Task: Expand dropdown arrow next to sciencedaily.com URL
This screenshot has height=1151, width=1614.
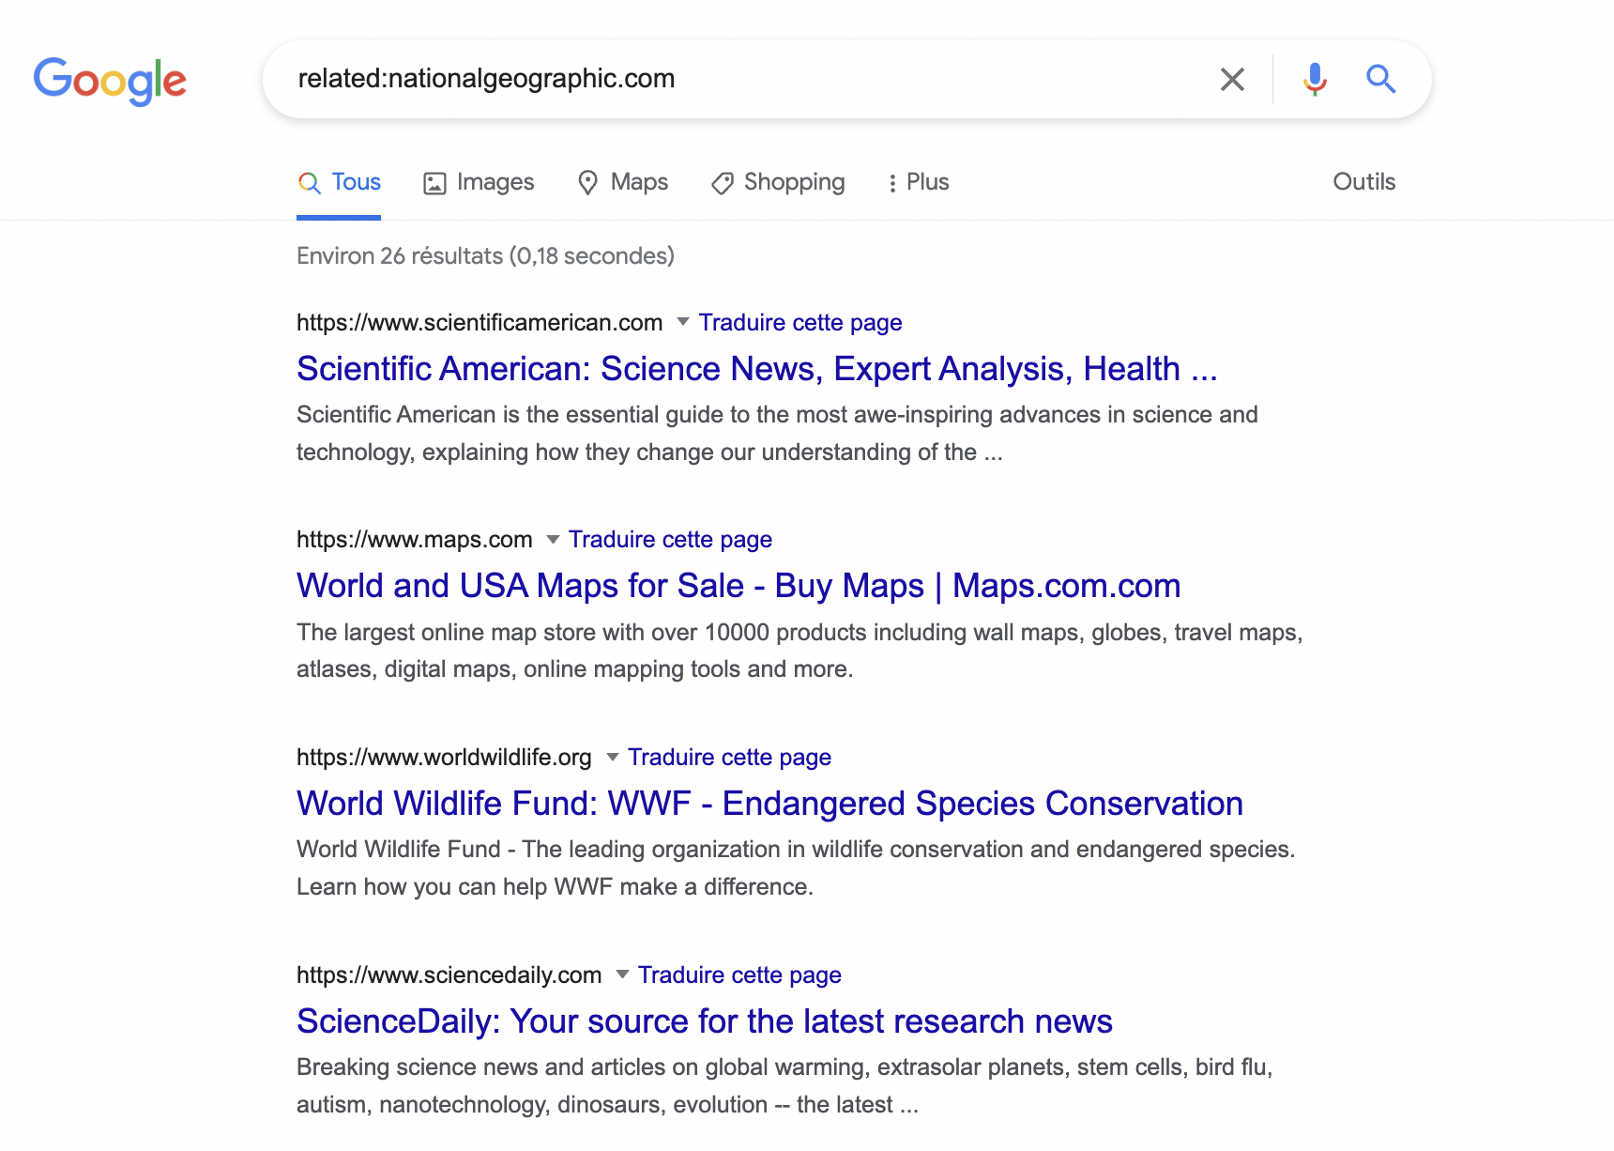Action: tap(622, 975)
